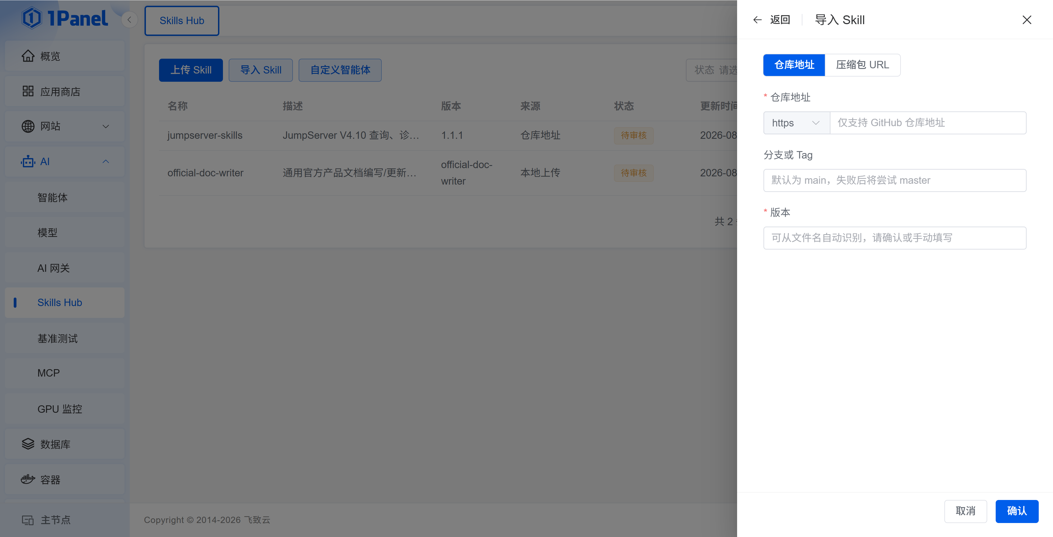The height and width of the screenshot is (537, 1053).
Task: Collapse the AI menu chevron
Action: [106, 162]
